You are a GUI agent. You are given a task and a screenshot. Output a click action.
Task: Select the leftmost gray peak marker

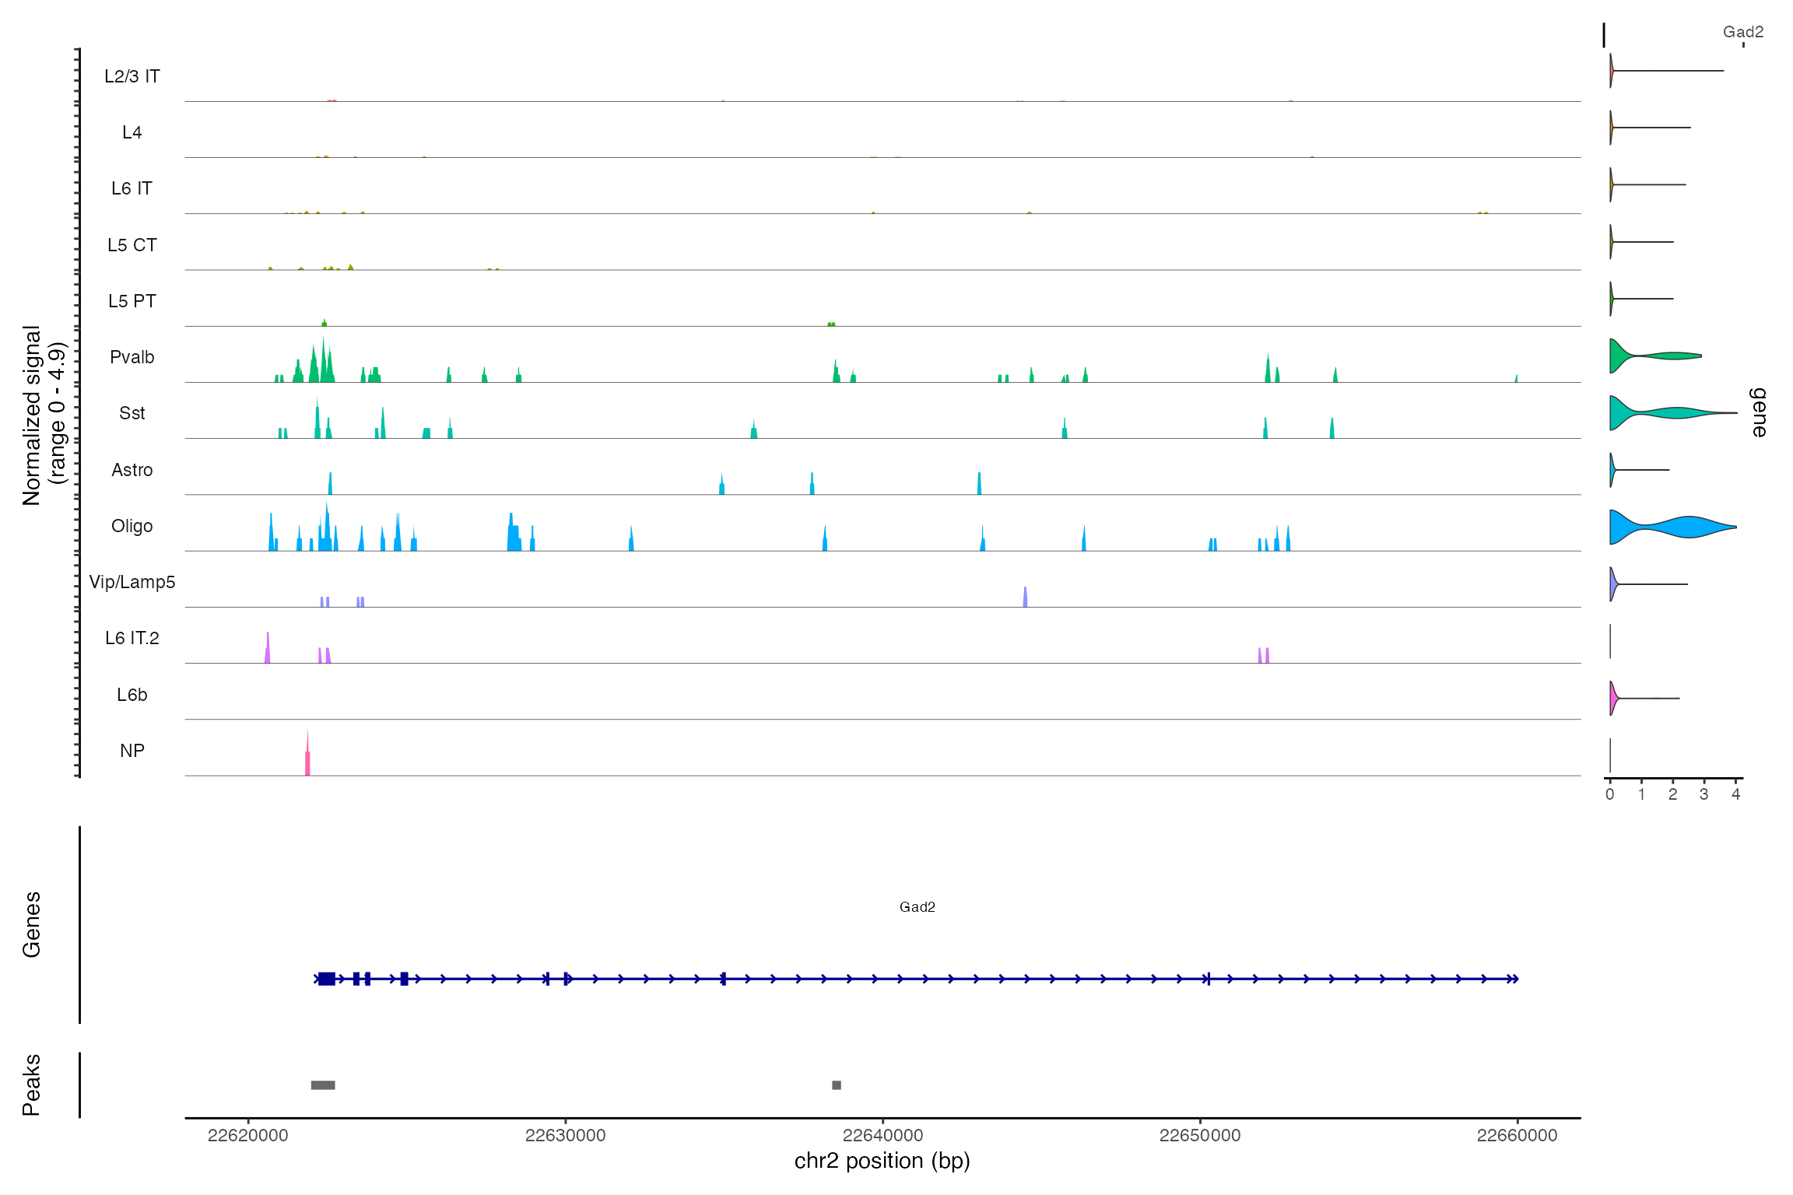324,1083
